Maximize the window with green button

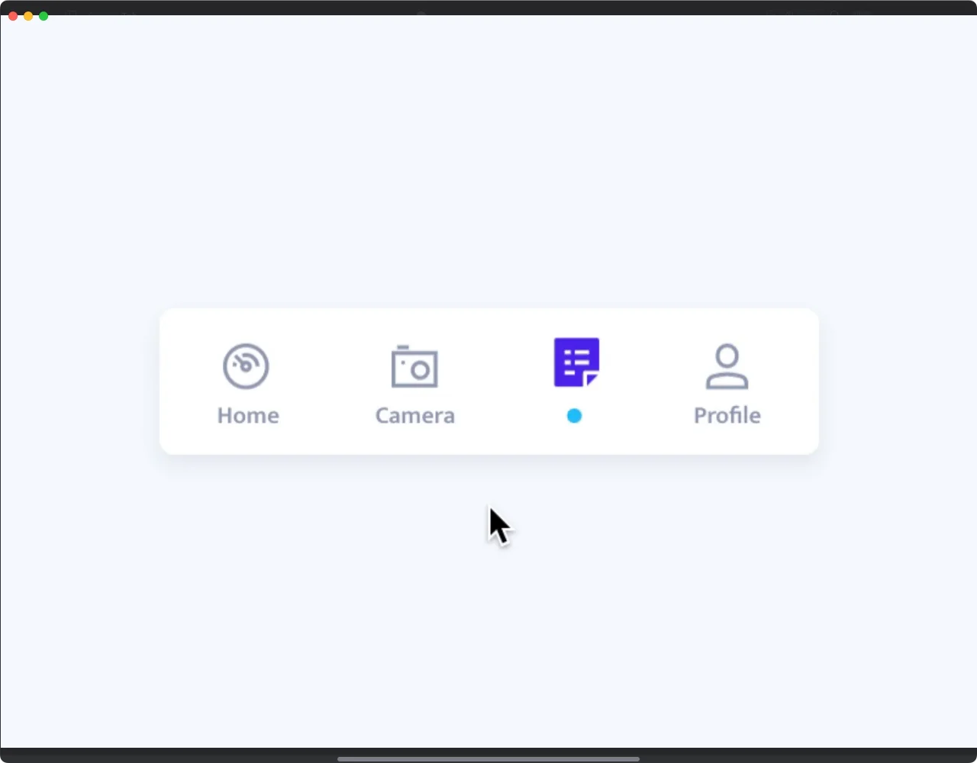[x=44, y=16]
